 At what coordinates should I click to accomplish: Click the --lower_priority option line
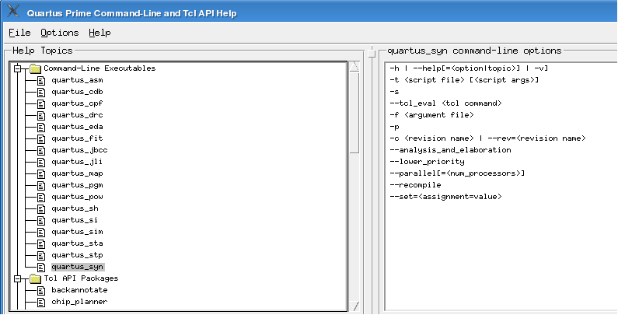pos(427,162)
